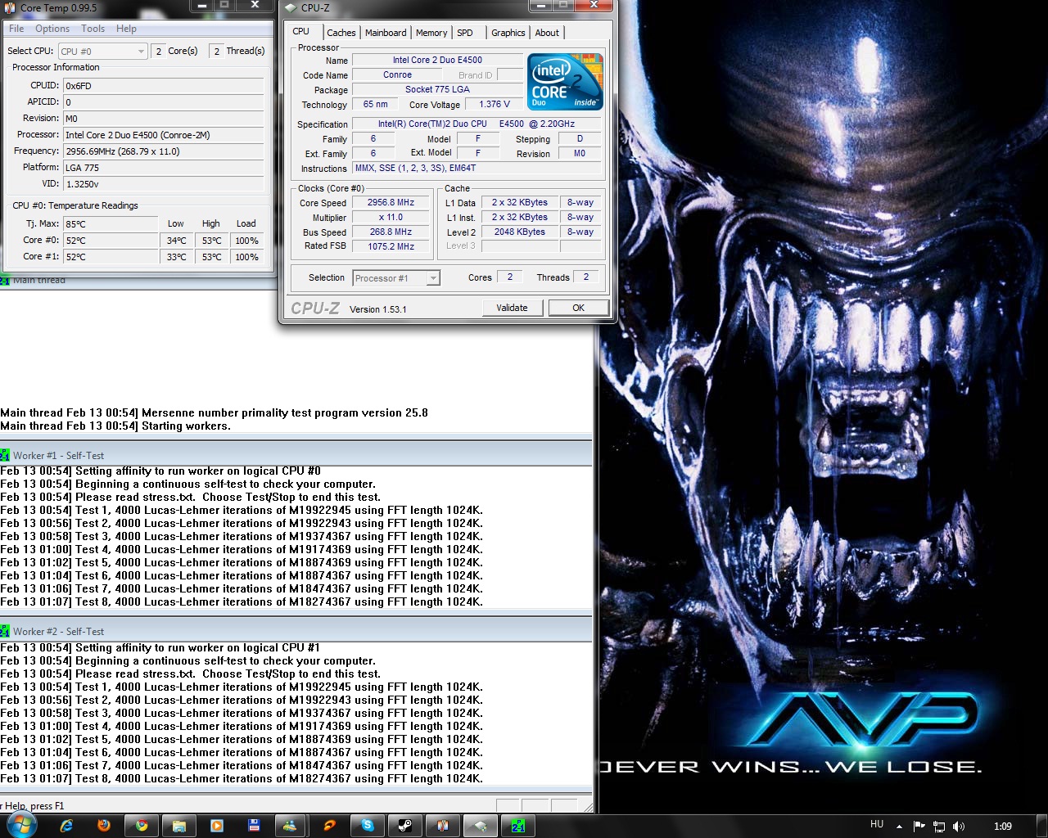Expand Select CPU dropdown CPU #0

(x=103, y=51)
